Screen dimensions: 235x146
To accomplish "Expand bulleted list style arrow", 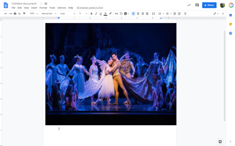I will tap(171, 14).
